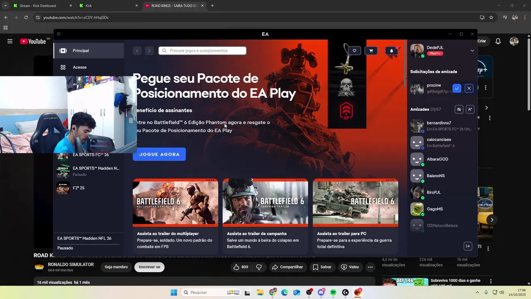Open the EA SPORTS FC 26 game icon

(63, 156)
